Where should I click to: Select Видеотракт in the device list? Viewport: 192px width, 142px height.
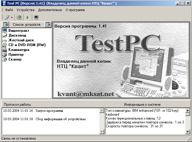[x=19, y=31]
